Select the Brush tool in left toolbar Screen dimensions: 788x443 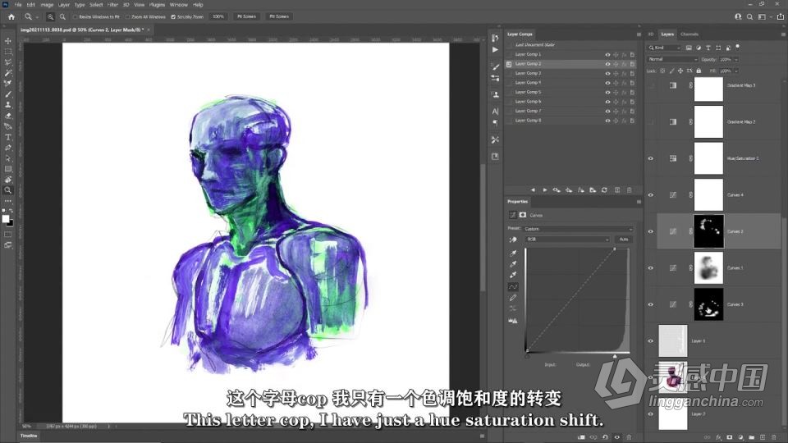8,94
